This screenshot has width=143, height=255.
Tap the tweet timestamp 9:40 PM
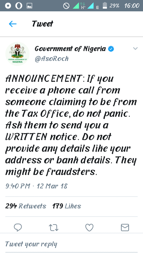(18, 186)
